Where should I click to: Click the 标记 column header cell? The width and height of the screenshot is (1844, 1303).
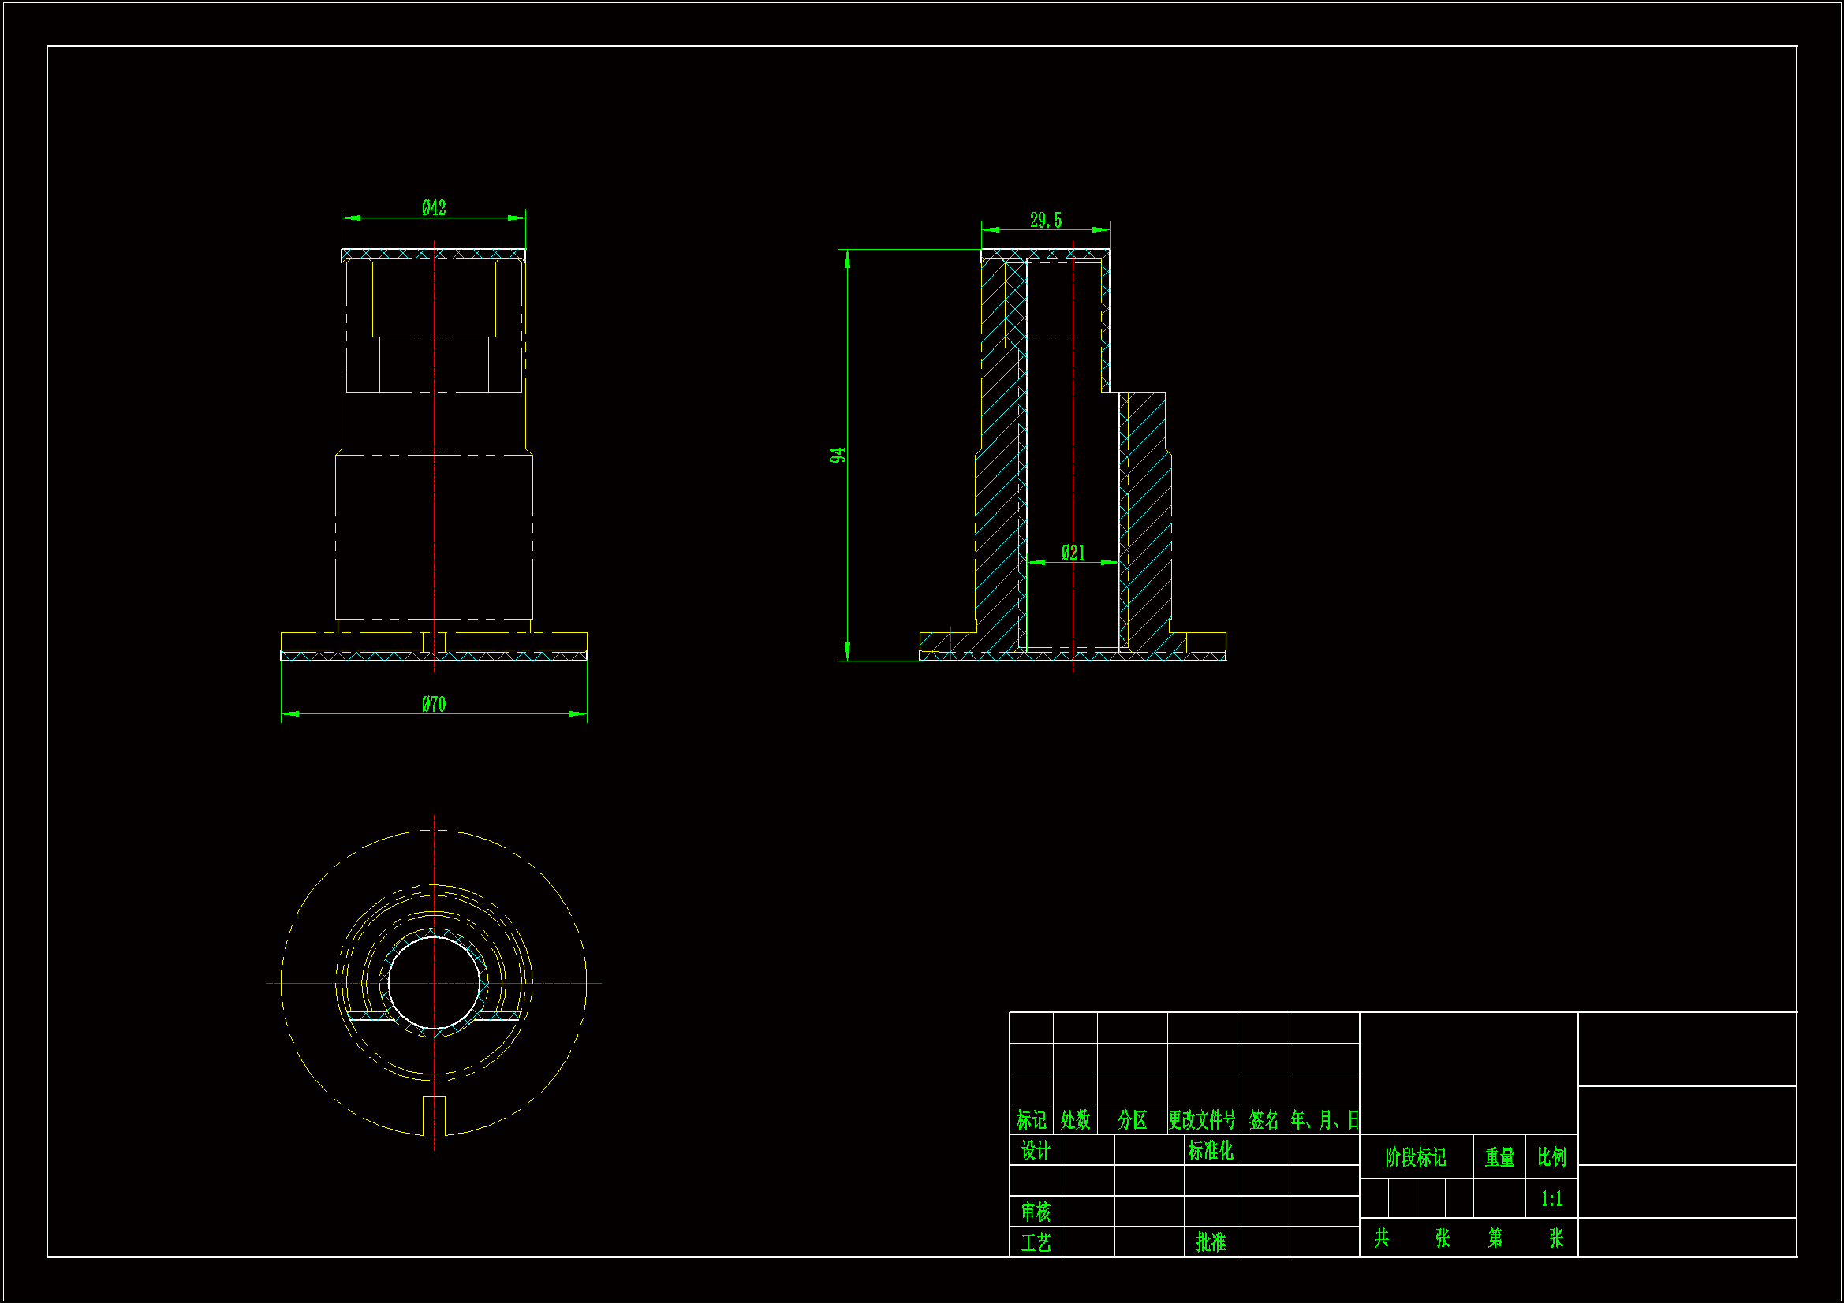click(1031, 1119)
